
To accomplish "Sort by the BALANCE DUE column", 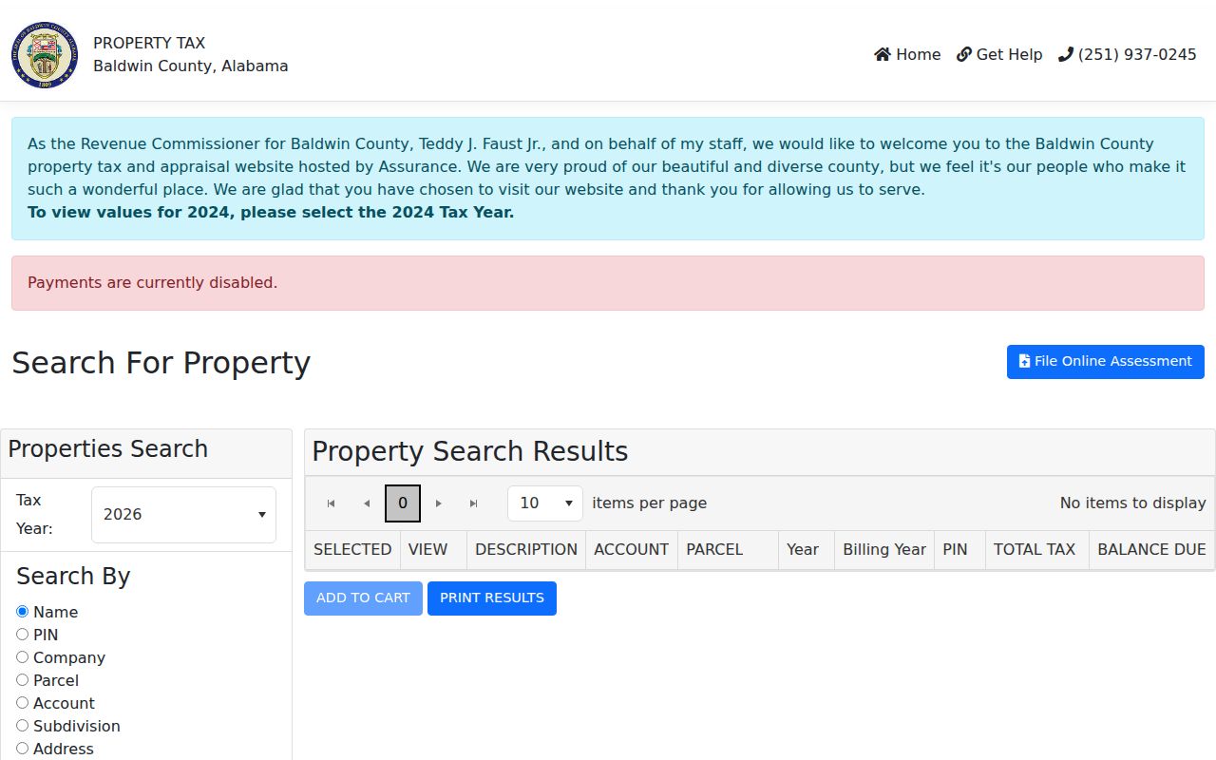I will (1151, 550).
